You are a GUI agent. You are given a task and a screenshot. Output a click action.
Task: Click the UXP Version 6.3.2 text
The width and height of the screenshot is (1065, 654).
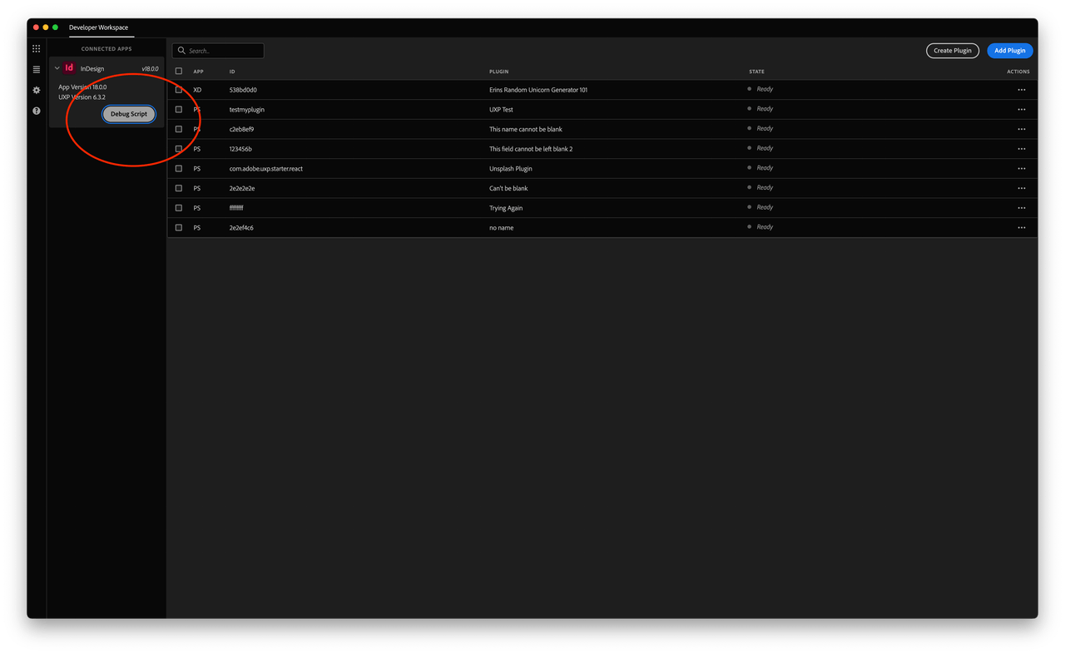tap(82, 97)
